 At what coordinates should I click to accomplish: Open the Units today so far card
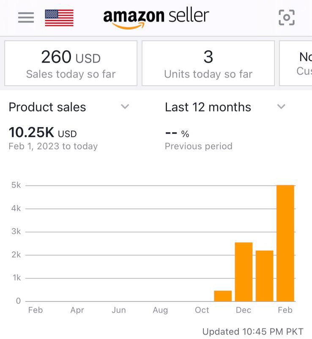tap(208, 63)
